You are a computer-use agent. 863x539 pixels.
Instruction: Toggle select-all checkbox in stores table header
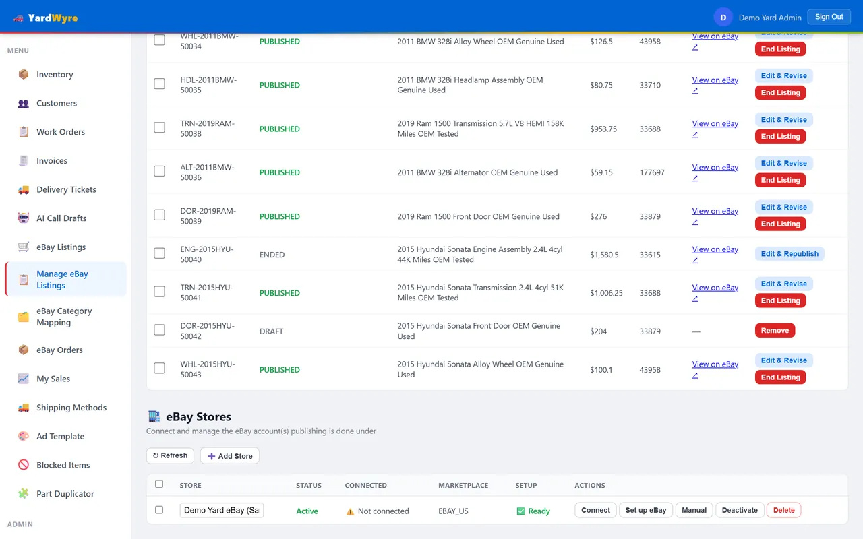click(x=159, y=484)
